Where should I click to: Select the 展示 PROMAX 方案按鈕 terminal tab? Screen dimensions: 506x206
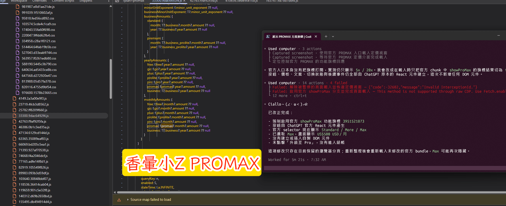click(292, 36)
